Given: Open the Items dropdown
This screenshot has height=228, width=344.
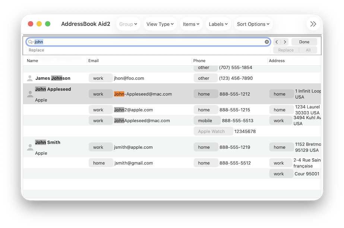Looking at the screenshot, I should (x=191, y=24).
